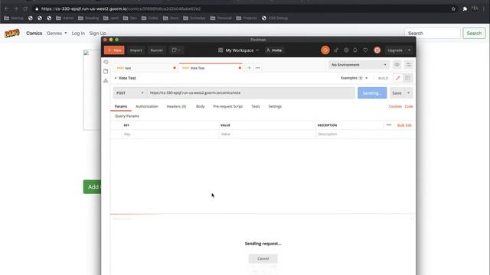
Task: Open the Code snippet link
Action: pyautogui.click(x=409, y=106)
